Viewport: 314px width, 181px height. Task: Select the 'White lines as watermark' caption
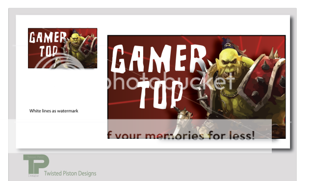(53, 111)
